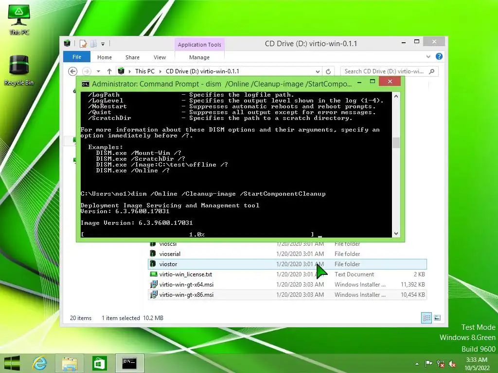Screen dimensions: 498x373
Task: Click DISM progress bar showing 1.0%
Action: pos(197,235)
